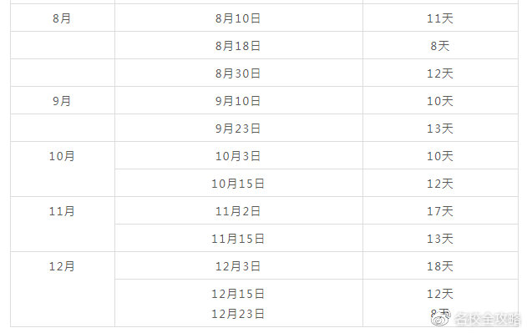Click the 8月30日 date cell
Viewport: 527px width, 333px height.
click(x=239, y=73)
